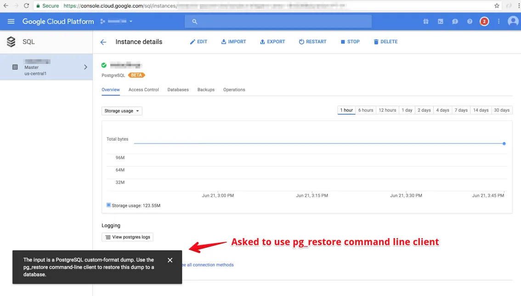The height and width of the screenshot is (296, 521).
Task: Select the 14 days time range
Action: coord(481,110)
